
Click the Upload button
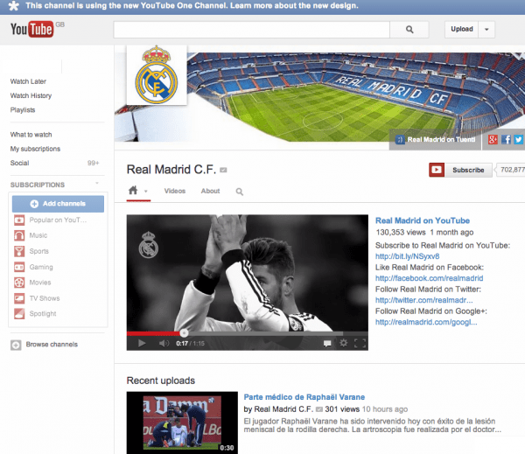click(462, 29)
